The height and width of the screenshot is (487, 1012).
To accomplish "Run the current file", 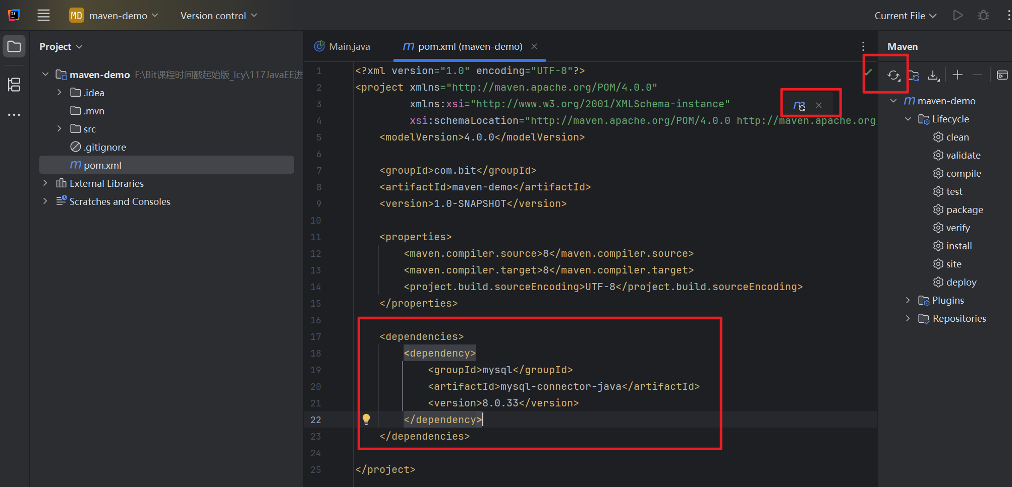I will coord(958,16).
